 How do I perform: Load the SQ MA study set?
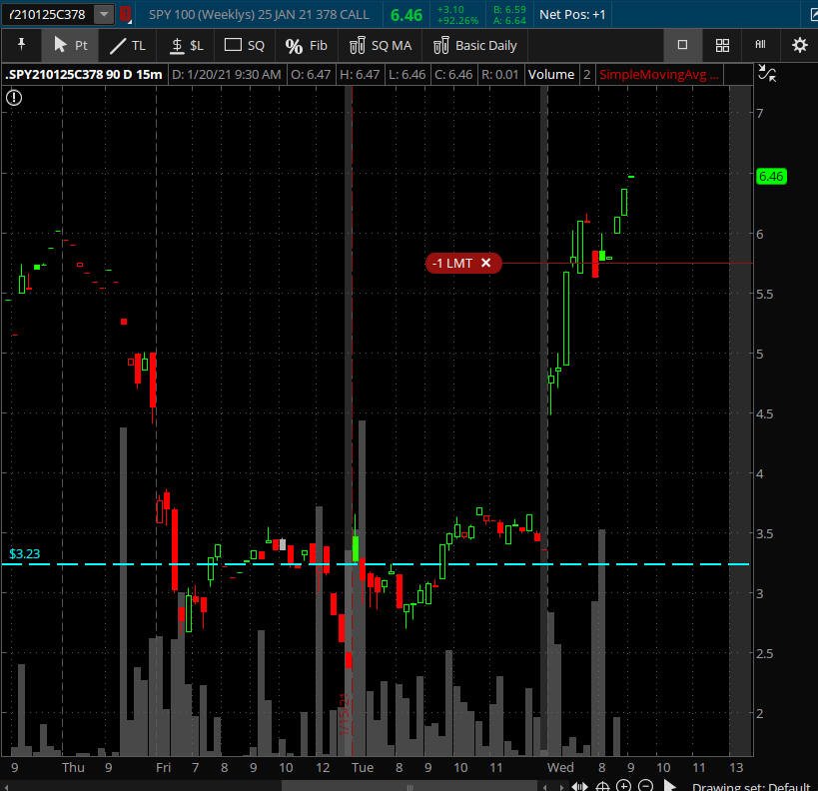(381, 45)
